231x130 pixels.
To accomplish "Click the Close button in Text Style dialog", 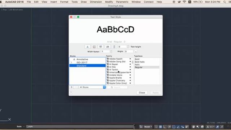I will 142,92.
